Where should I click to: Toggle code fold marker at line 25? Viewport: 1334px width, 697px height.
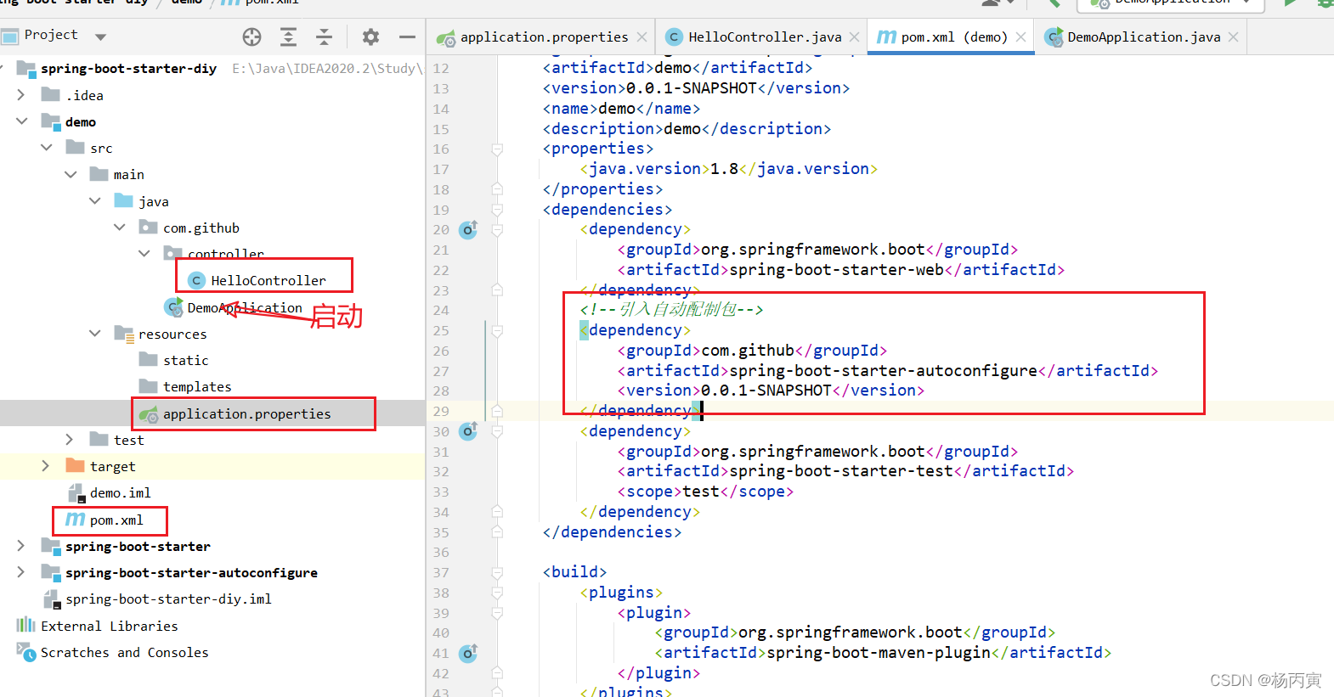coord(497,330)
